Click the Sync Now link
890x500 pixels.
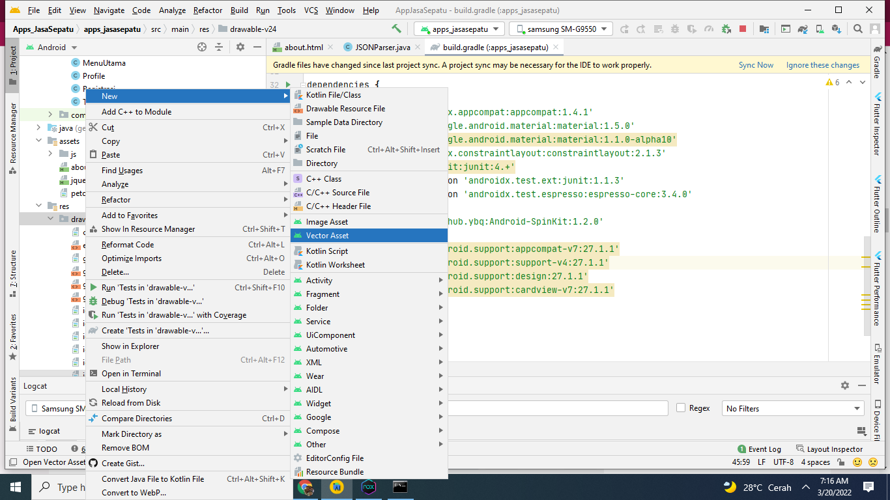click(756, 65)
